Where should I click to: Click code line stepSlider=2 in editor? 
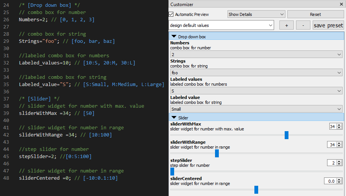coord(55,157)
